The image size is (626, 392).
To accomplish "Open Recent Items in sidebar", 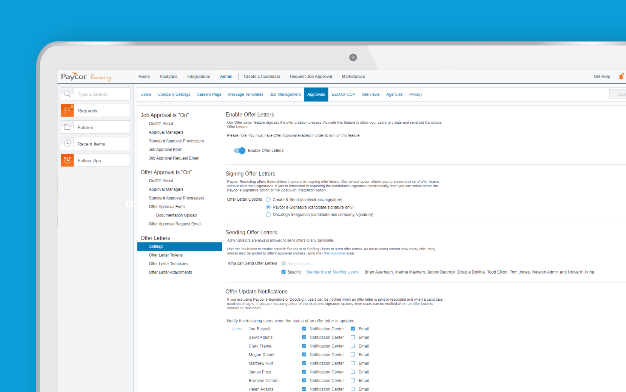I will click(95, 144).
